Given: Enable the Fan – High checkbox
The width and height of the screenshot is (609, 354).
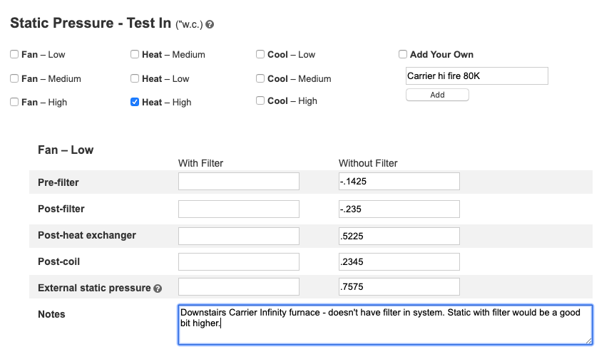Looking at the screenshot, I should 14,102.
